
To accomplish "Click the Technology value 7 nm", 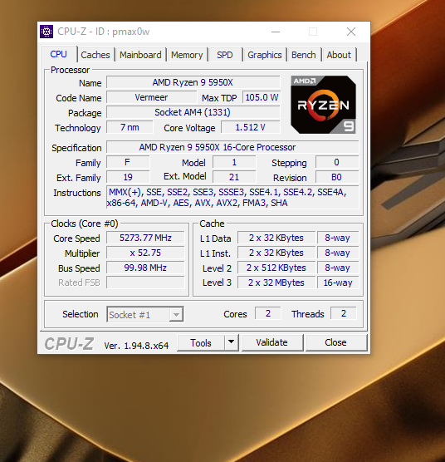I will click(x=130, y=127).
